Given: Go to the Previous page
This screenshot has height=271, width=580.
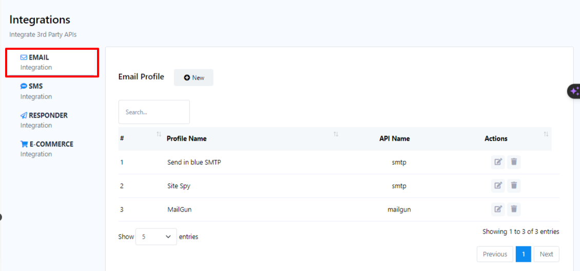Looking at the screenshot, I should pos(495,254).
